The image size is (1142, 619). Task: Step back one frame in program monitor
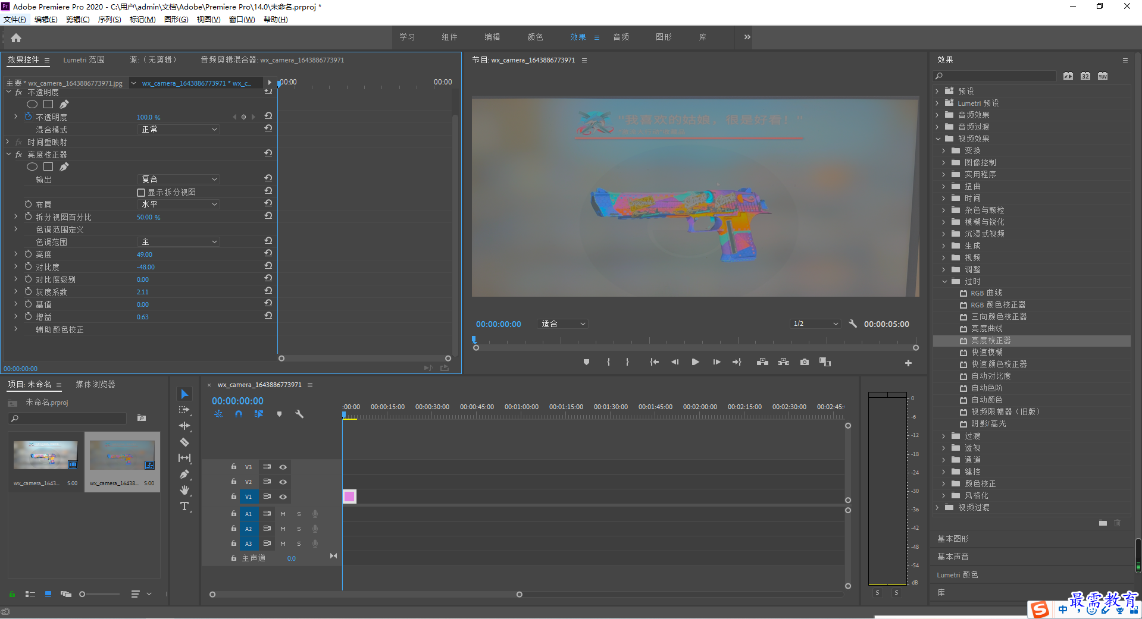tap(675, 362)
